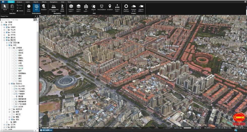Add a Feature Layer
The height and width of the screenshot is (132, 247).
pos(71,8)
